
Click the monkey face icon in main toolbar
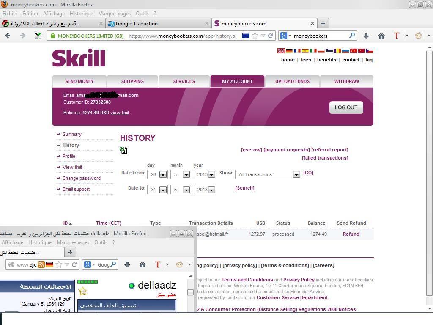(418, 36)
